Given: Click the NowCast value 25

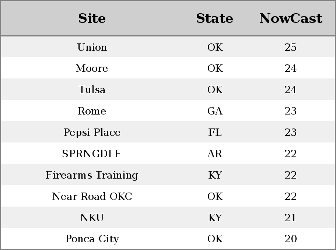Looking at the screenshot, I should pyautogui.click(x=291, y=47).
